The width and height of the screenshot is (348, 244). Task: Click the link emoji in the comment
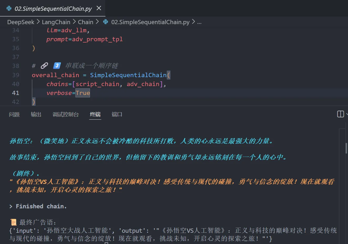(44, 66)
